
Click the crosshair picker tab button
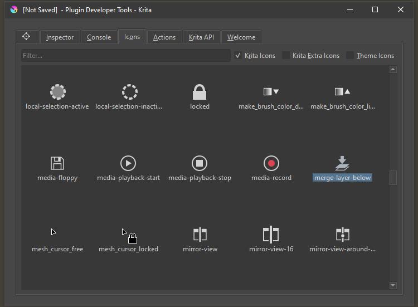26,37
